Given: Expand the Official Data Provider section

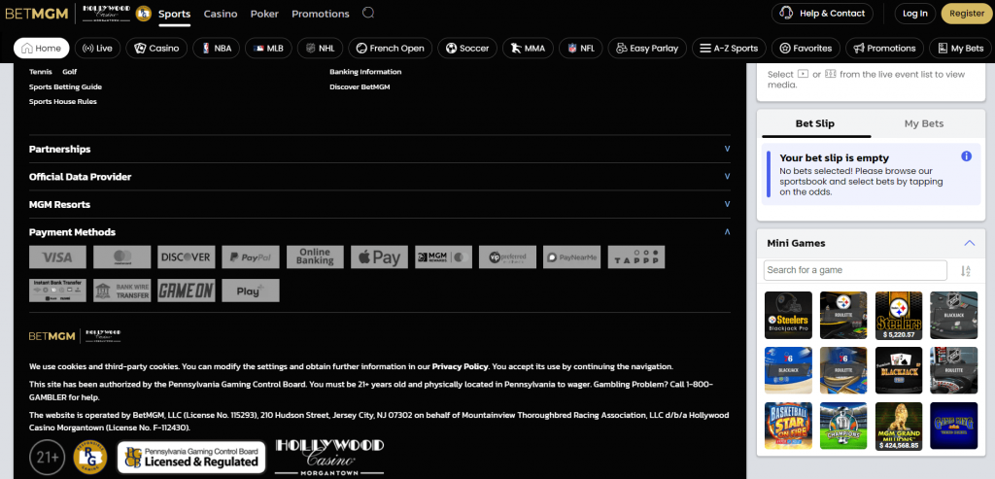Looking at the screenshot, I should pyautogui.click(x=727, y=177).
